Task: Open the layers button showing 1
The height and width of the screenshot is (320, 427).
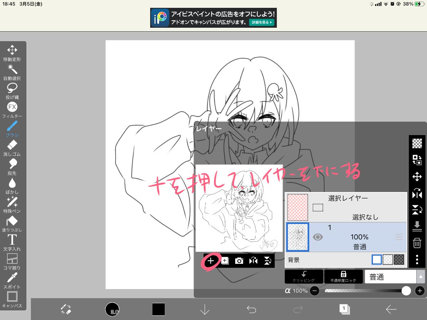Action: point(344,309)
